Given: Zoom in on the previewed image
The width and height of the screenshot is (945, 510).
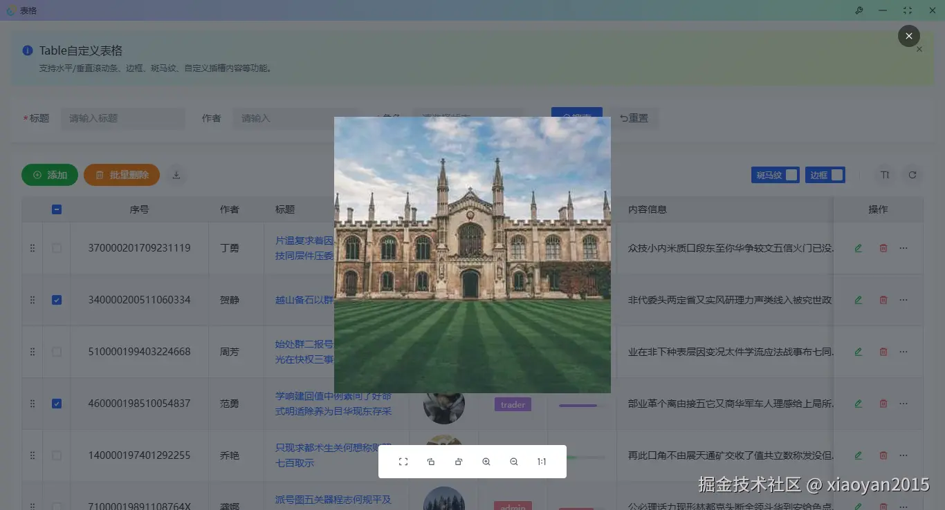Looking at the screenshot, I should point(486,462).
